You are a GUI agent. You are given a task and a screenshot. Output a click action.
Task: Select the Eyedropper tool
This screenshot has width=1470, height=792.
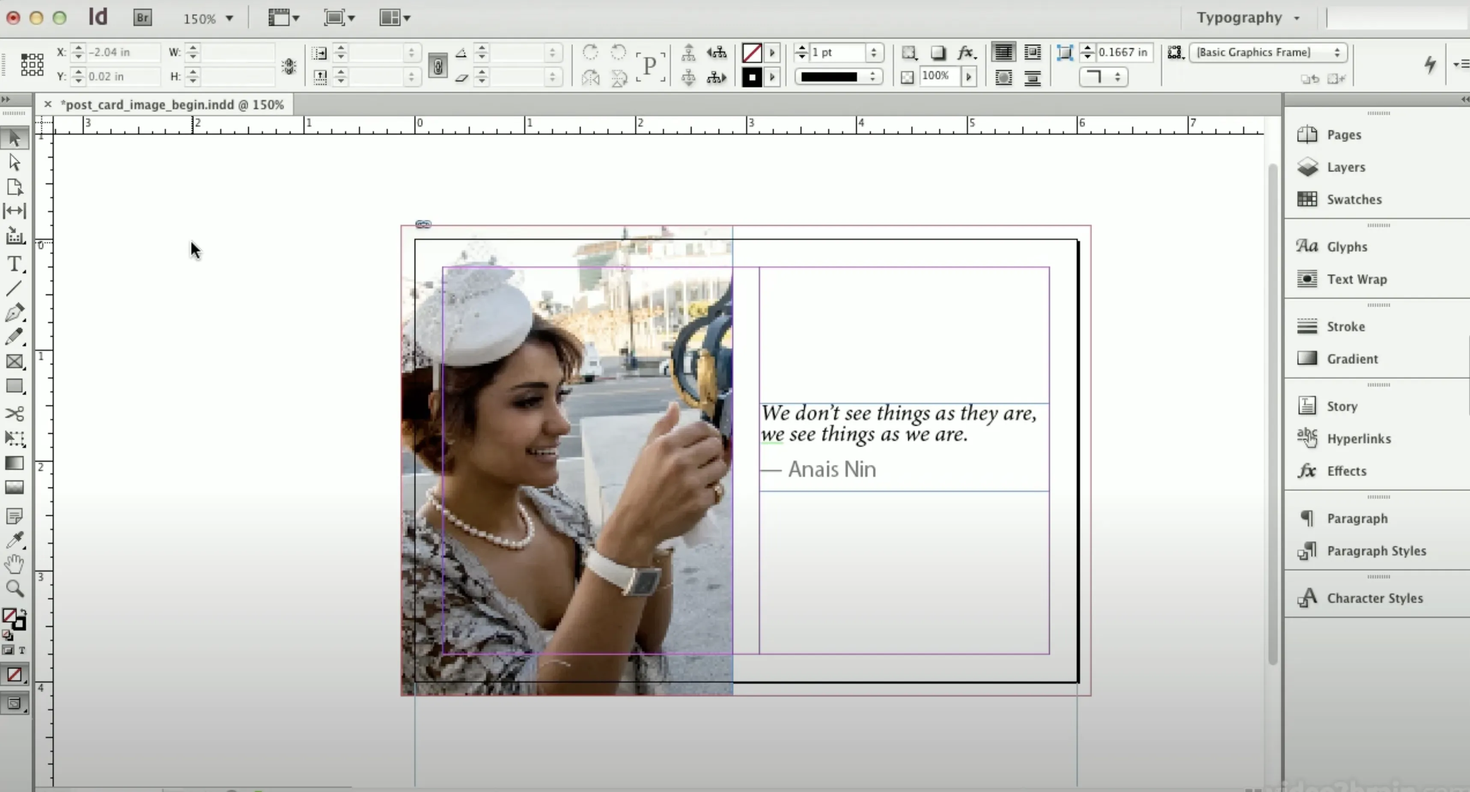[x=14, y=539]
